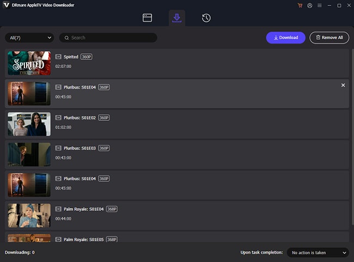Open the browser window tab icon
This screenshot has height=262, width=354.
pyautogui.click(x=147, y=18)
